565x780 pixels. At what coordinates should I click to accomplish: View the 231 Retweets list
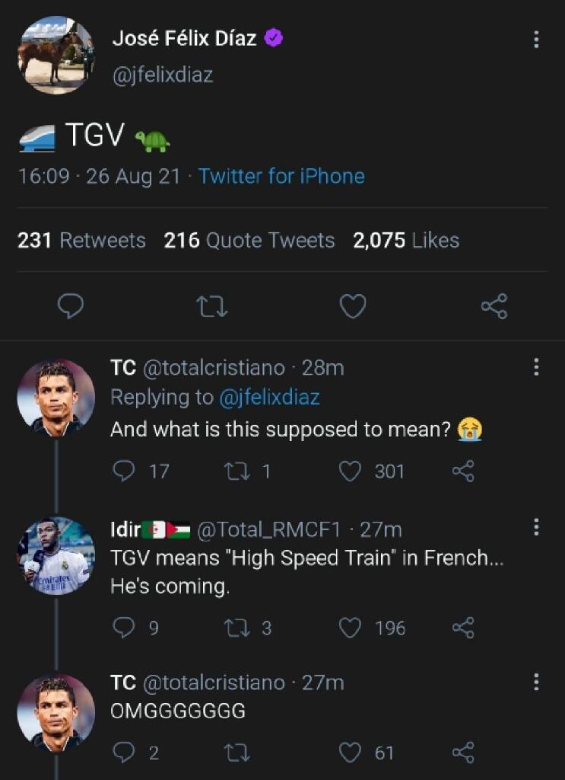(x=81, y=241)
